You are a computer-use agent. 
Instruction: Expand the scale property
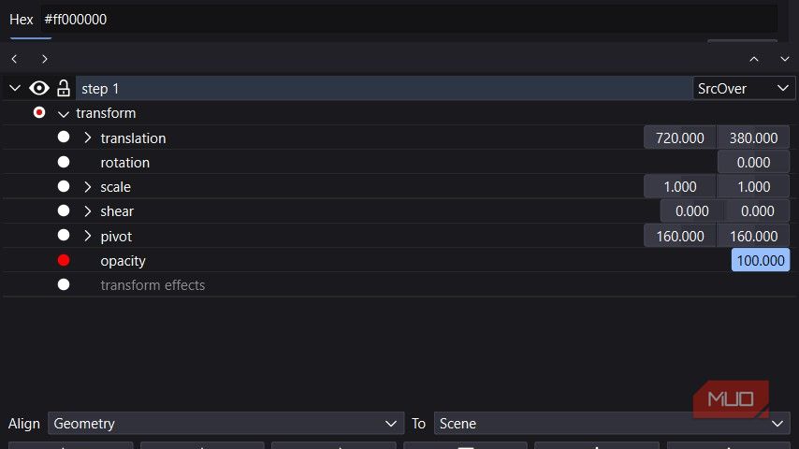pyautogui.click(x=88, y=186)
